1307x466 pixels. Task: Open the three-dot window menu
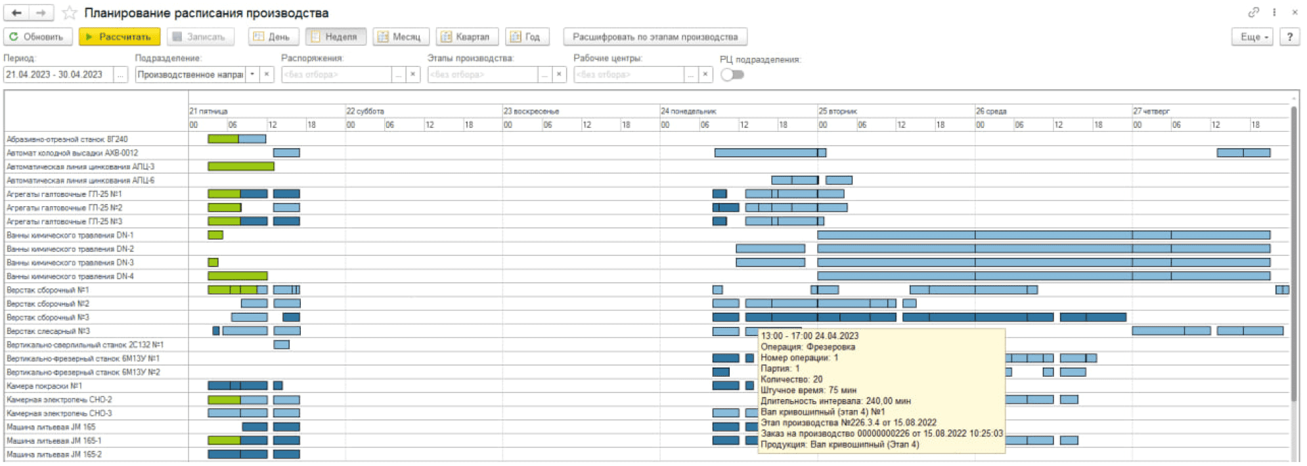click(1274, 12)
